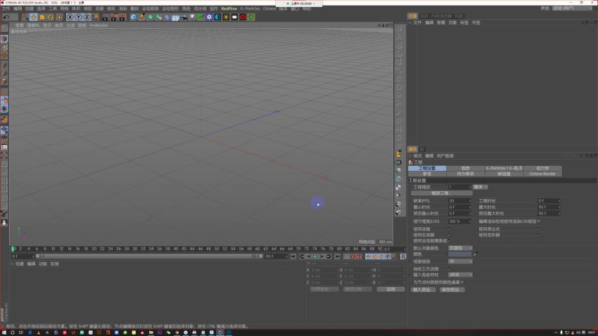Image resolution: width=598 pixels, height=336 pixels.
Task: Open the Floor environment icon
Action: coord(175,17)
